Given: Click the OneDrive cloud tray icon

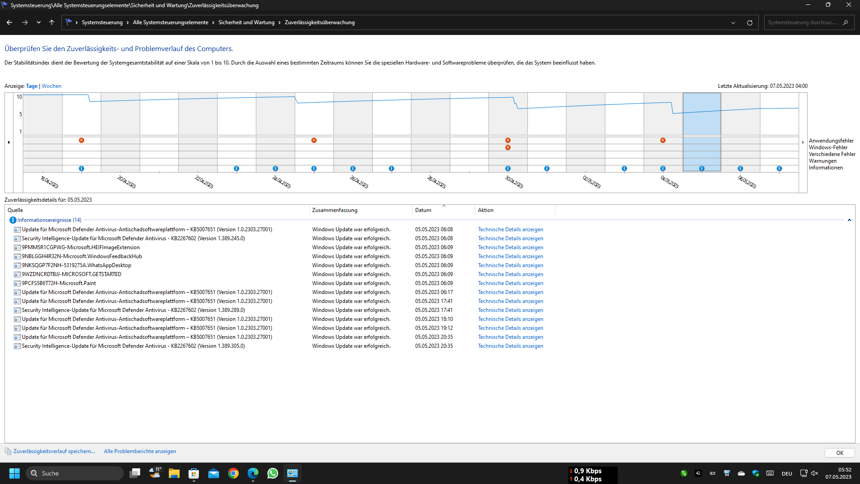Looking at the screenshot, I should (741, 473).
